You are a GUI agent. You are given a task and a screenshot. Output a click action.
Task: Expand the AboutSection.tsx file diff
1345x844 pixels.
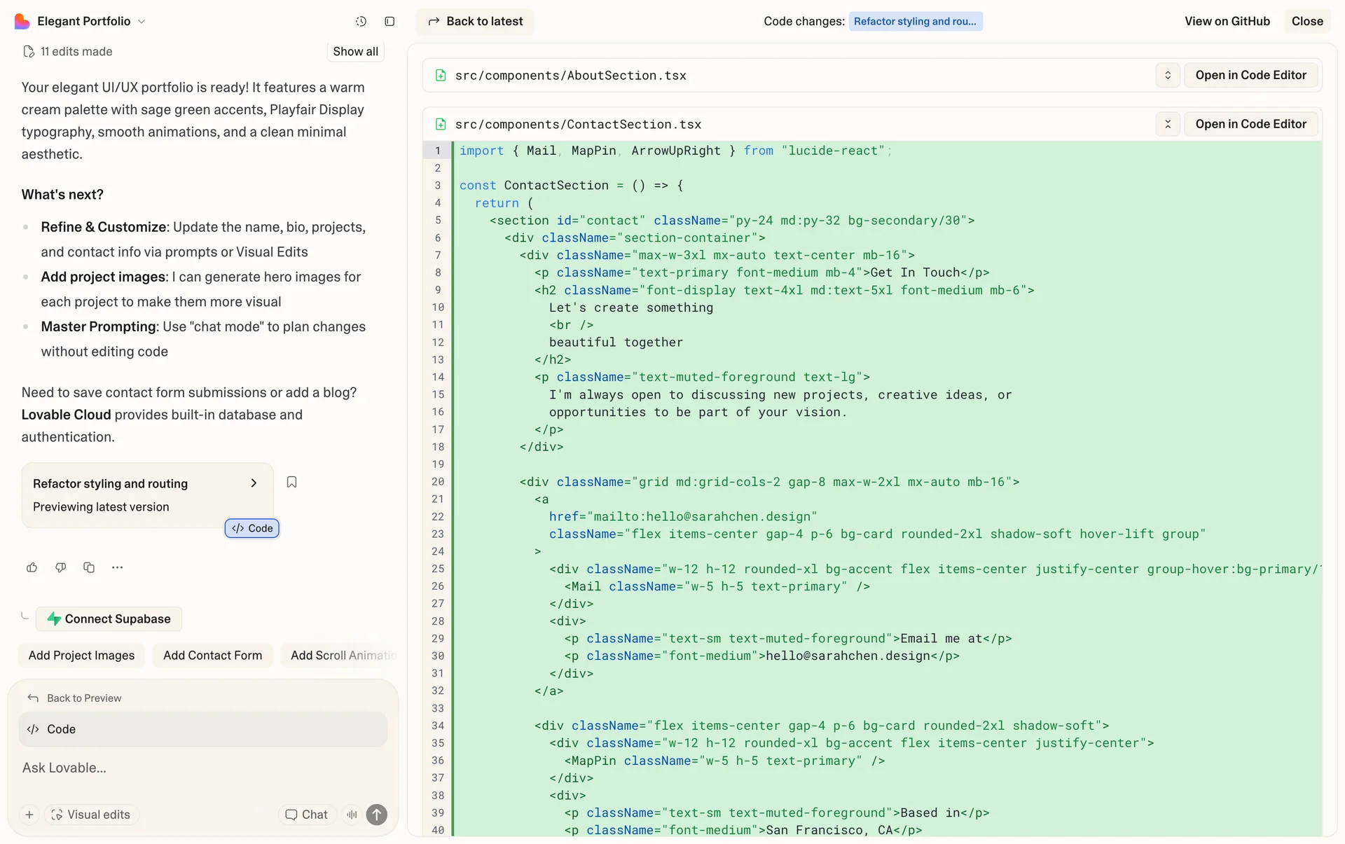pos(1167,75)
